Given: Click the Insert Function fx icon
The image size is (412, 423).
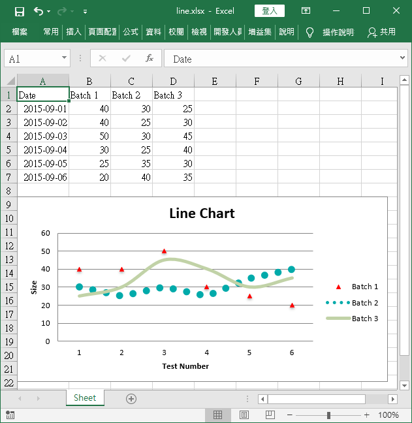Looking at the screenshot, I should pos(150,58).
